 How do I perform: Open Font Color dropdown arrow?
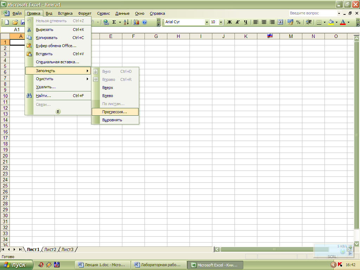(x=348, y=22)
